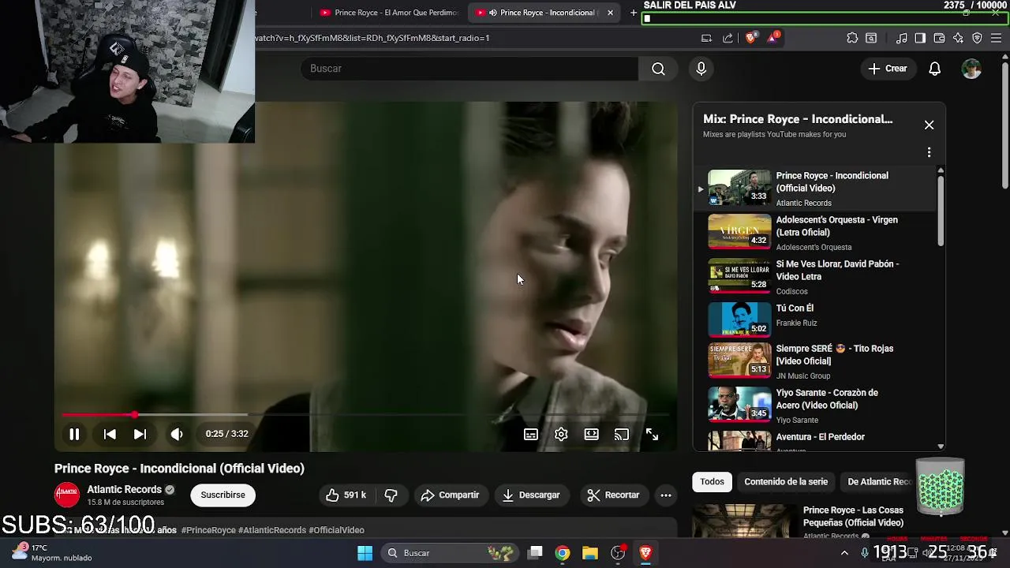Play Adolescent's Orquesta - Virgen from mix
The width and height of the screenshot is (1010, 568).
pos(815,233)
